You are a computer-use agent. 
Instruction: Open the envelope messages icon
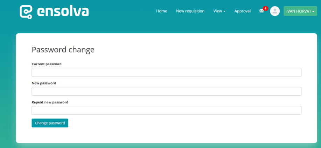click(x=261, y=11)
